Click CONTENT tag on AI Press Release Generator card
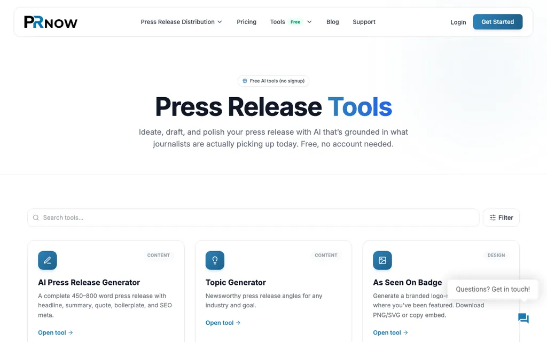This screenshot has width=547, height=342. point(158,255)
